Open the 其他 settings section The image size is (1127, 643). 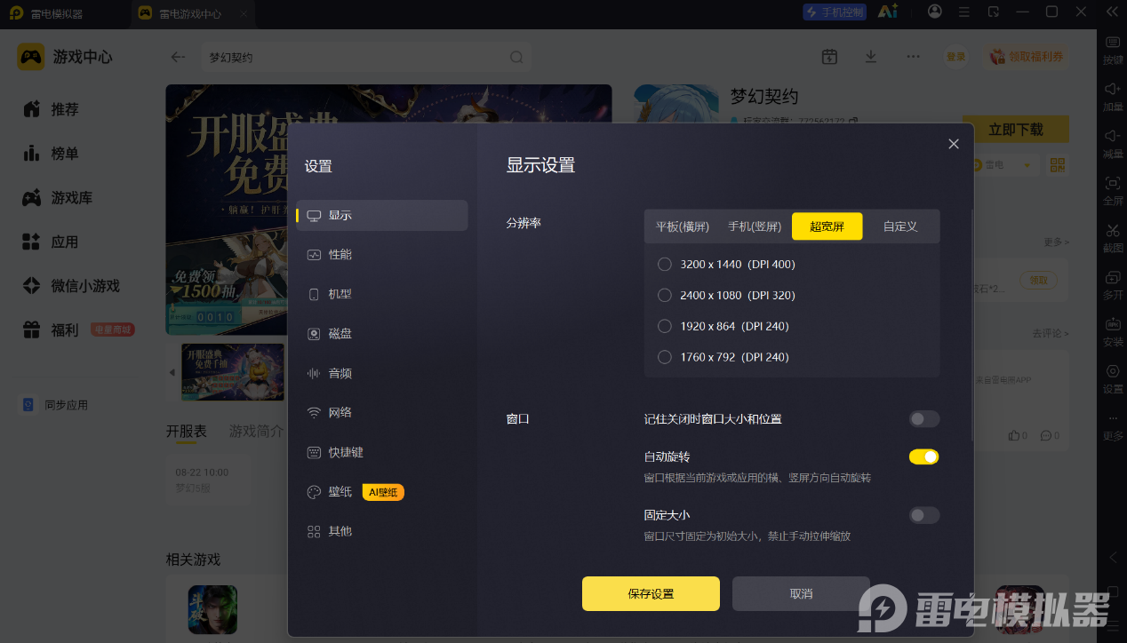(382, 531)
